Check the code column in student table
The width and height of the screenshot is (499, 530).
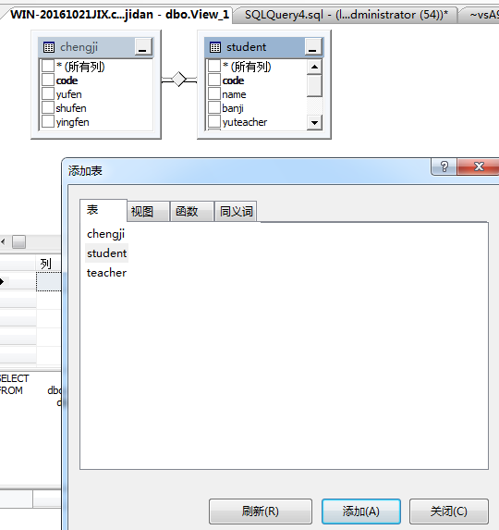[x=214, y=80]
